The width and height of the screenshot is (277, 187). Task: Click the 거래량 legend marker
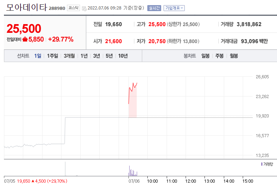click(262, 164)
